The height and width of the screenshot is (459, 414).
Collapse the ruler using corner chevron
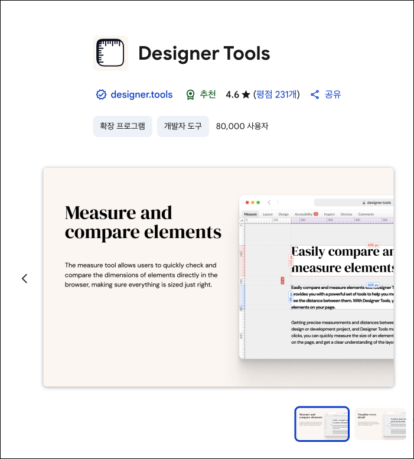coord(242,221)
